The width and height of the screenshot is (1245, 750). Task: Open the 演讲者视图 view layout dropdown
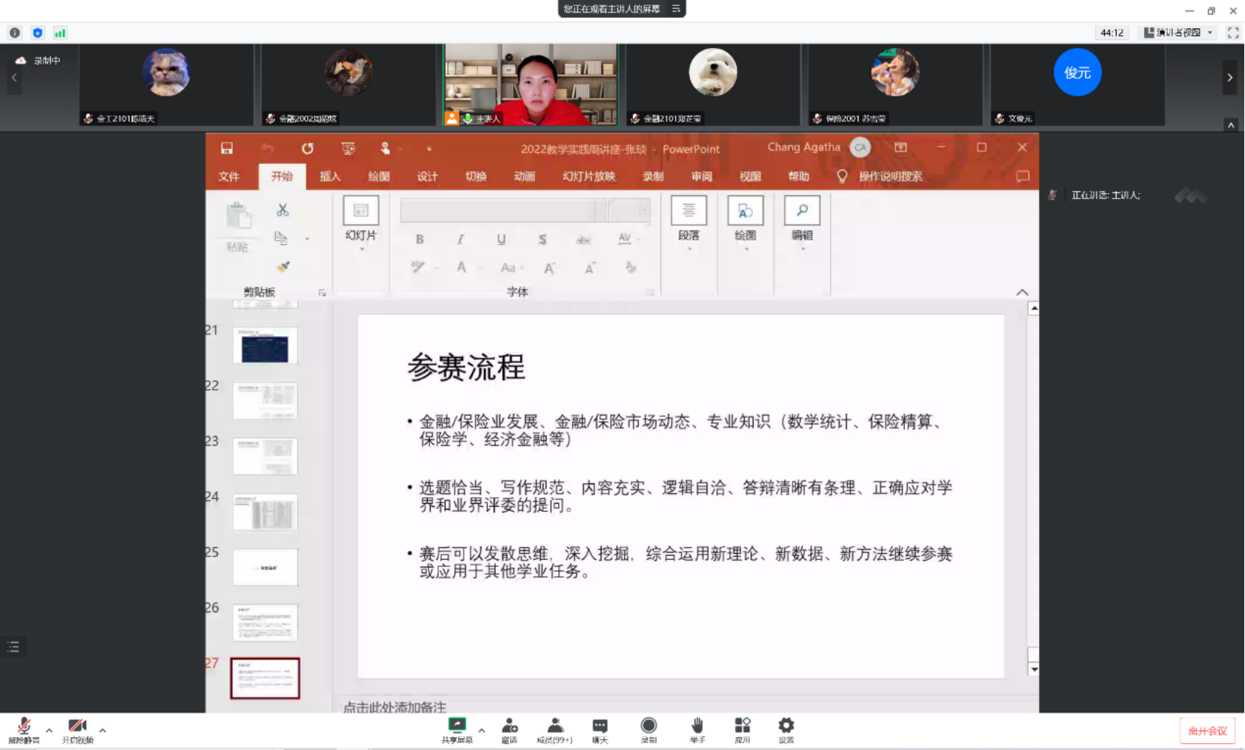tap(1178, 33)
